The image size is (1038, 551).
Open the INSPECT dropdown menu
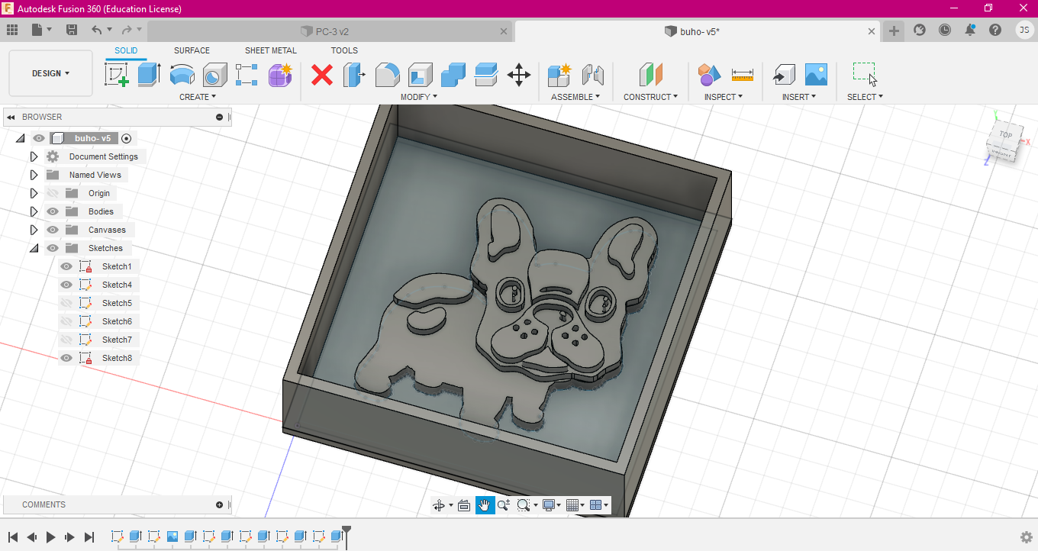coord(724,97)
